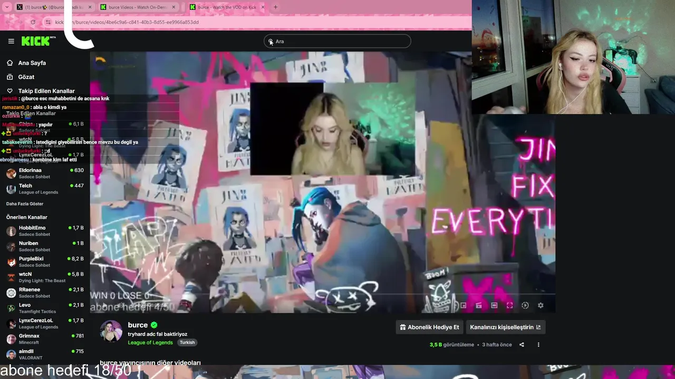675x379 pixels.
Task: Toggle theater mode on the player
Action: point(494,305)
